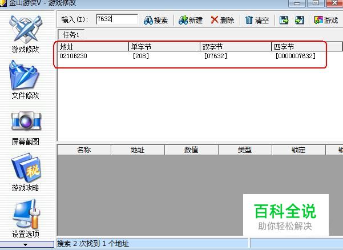Open the 设置选项 monitor icon
The image size is (343, 250).
pyautogui.click(x=26, y=213)
